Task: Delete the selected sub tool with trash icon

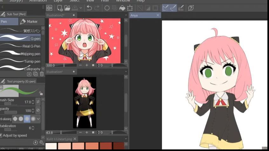Action: [x=42, y=74]
